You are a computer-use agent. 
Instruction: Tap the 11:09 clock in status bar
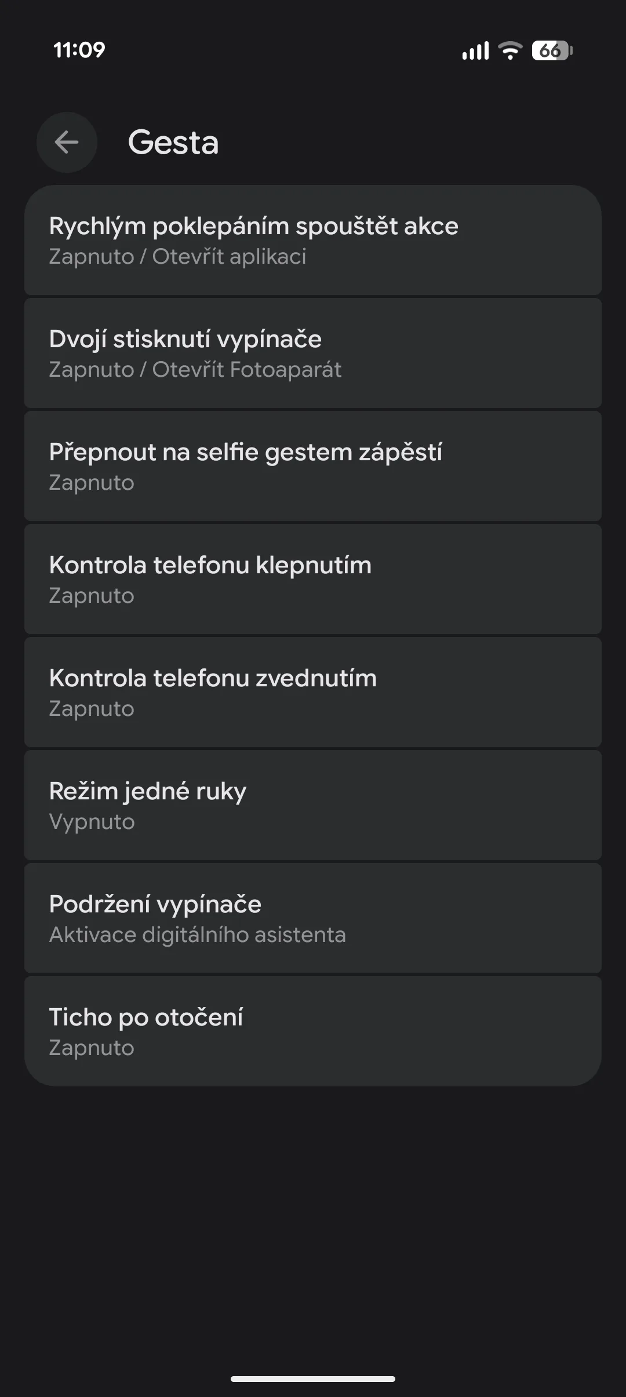coord(79,50)
